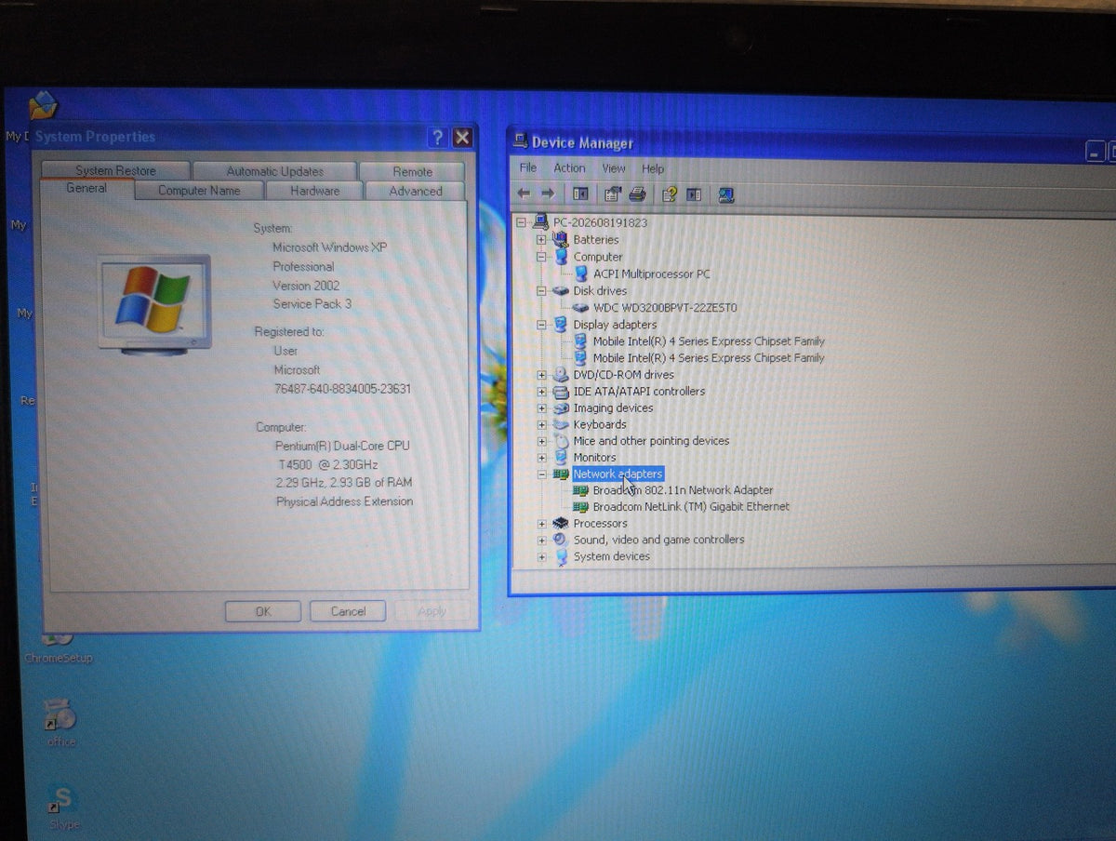The width and height of the screenshot is (1116, 841).
Task: Open Properties from the Device Manager toolbar
Action: (612, 194)
